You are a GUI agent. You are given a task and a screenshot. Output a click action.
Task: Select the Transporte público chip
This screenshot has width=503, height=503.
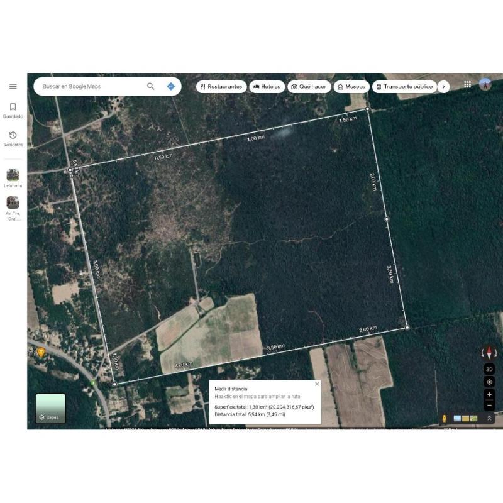pyautogui.click(x=403, y=86)
